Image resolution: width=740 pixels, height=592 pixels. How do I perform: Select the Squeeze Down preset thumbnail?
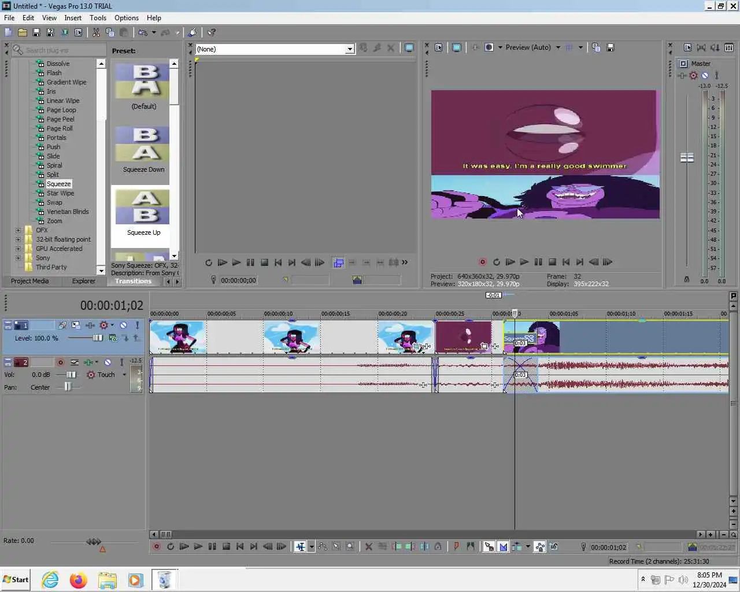pos(143,145)
